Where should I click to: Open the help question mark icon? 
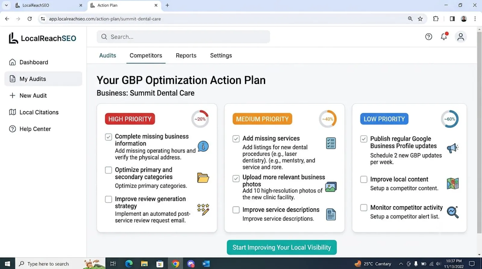point(428,37)
